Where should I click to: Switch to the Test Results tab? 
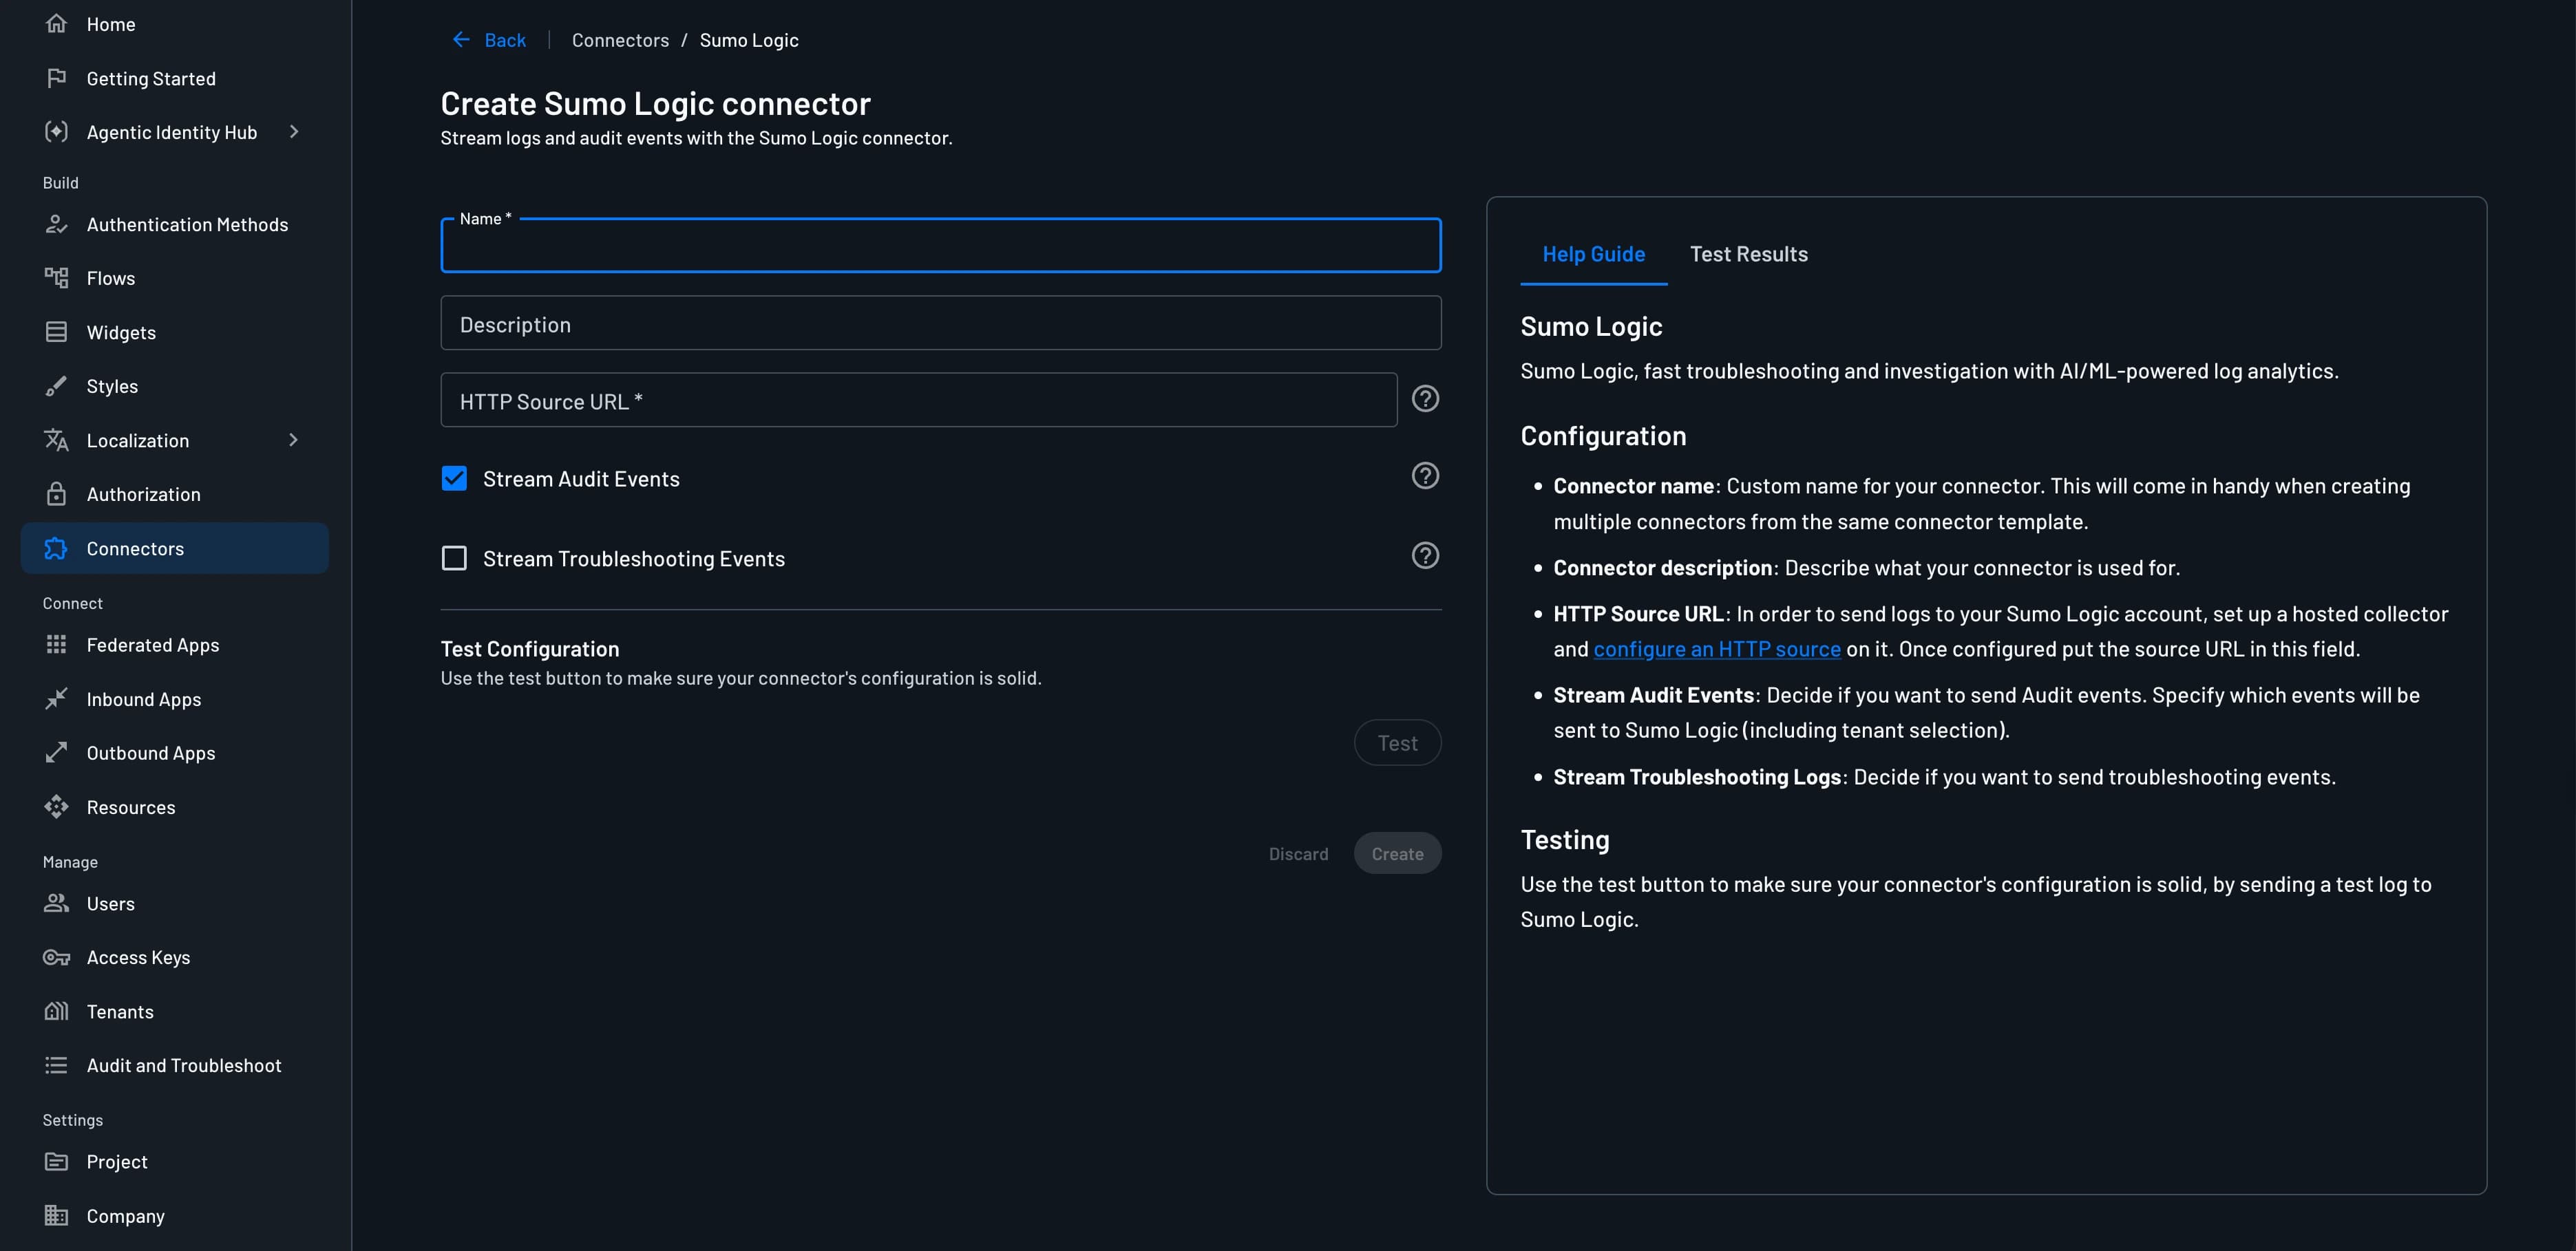(1748, 254)
